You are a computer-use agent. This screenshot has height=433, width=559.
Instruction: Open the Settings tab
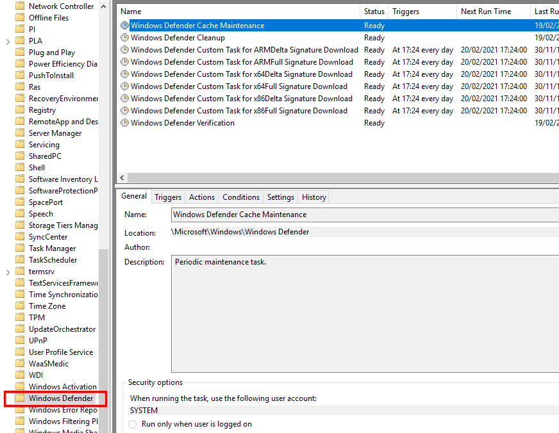pos(281,197)
